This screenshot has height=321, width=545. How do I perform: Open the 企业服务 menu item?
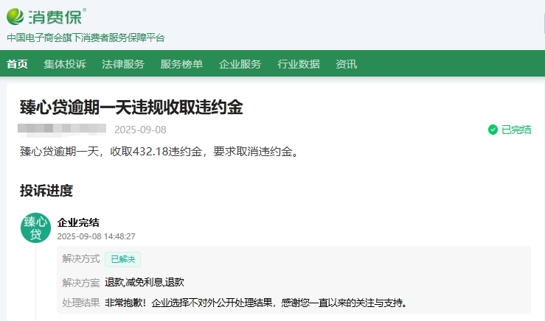pos(240,64)
